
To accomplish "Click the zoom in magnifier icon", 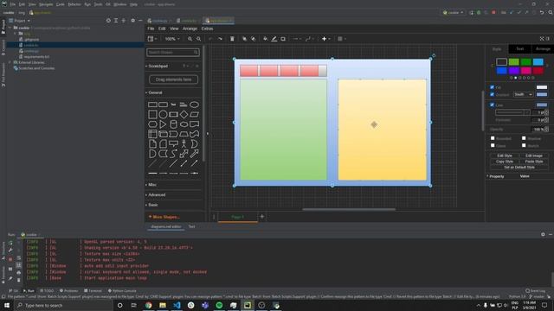I will 190,39.
